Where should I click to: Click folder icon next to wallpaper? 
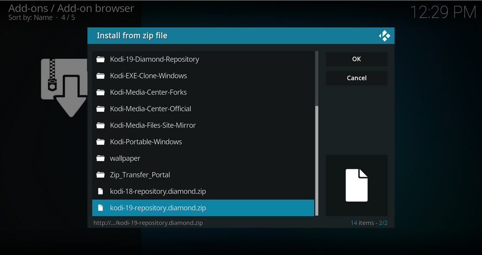click(x=100, y=158)
